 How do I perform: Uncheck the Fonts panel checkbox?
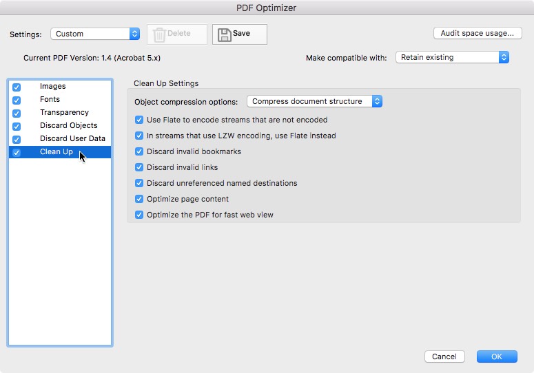[17, 100]
